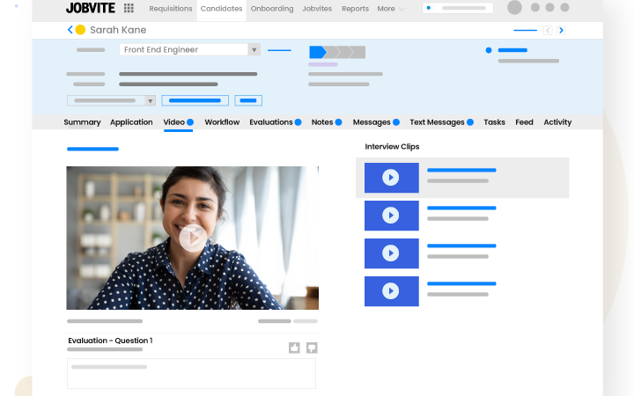Click the blue link beside job dropdown

pos(279,50)
